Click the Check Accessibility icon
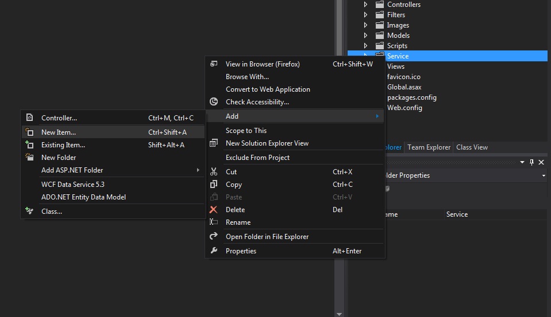The height and width of the screenshot is (317, 551). [x=214, y=101]
